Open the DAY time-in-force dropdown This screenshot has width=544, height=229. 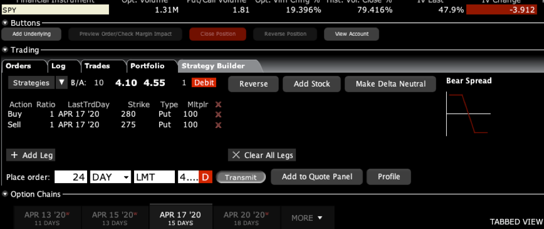tap(110, 177)
